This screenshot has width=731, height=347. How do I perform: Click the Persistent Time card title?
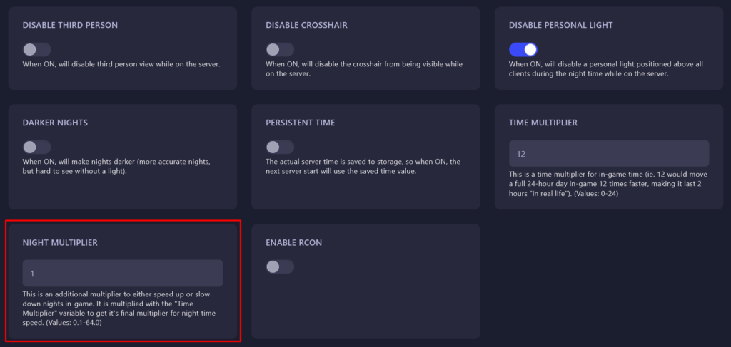pos(301,123)
